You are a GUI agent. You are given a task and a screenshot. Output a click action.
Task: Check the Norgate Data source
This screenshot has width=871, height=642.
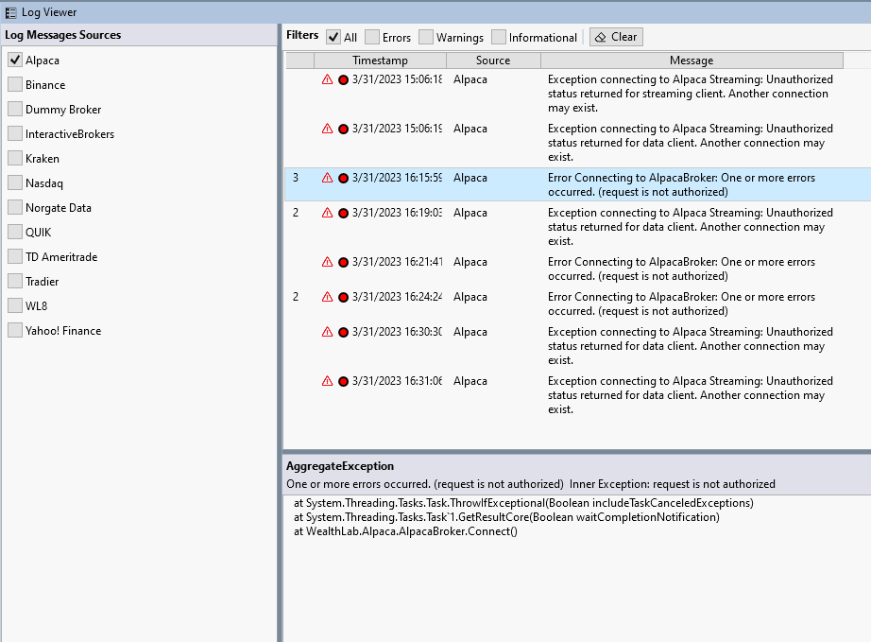15,207
